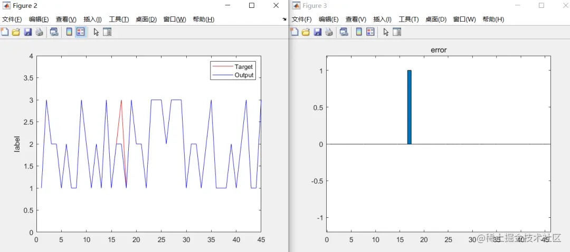Open 查看(V) menu in Figure 2
This screenshot has width=570, height=252.
[x=66, y=19]
